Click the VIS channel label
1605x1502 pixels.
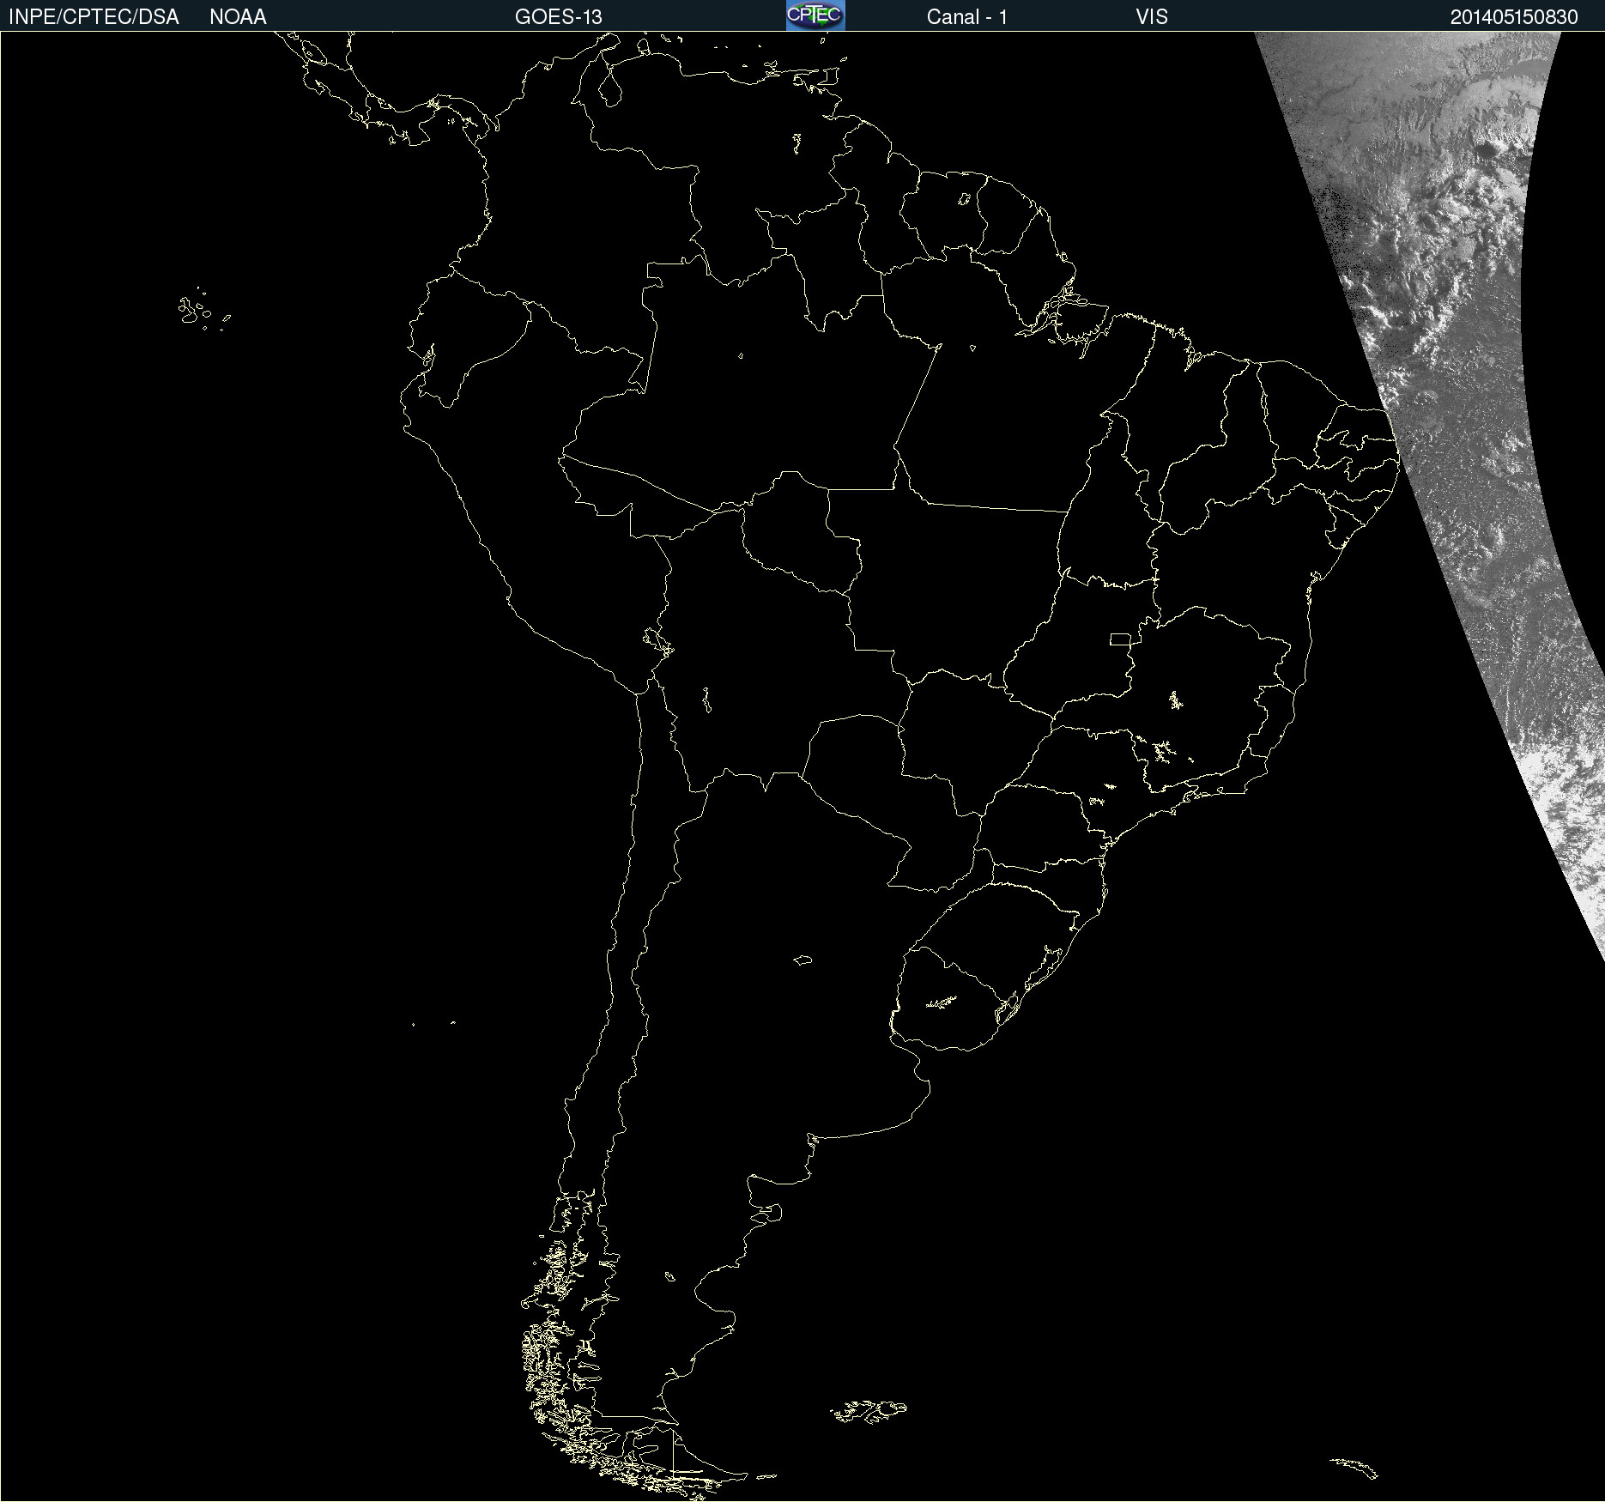coord(1152,17)
